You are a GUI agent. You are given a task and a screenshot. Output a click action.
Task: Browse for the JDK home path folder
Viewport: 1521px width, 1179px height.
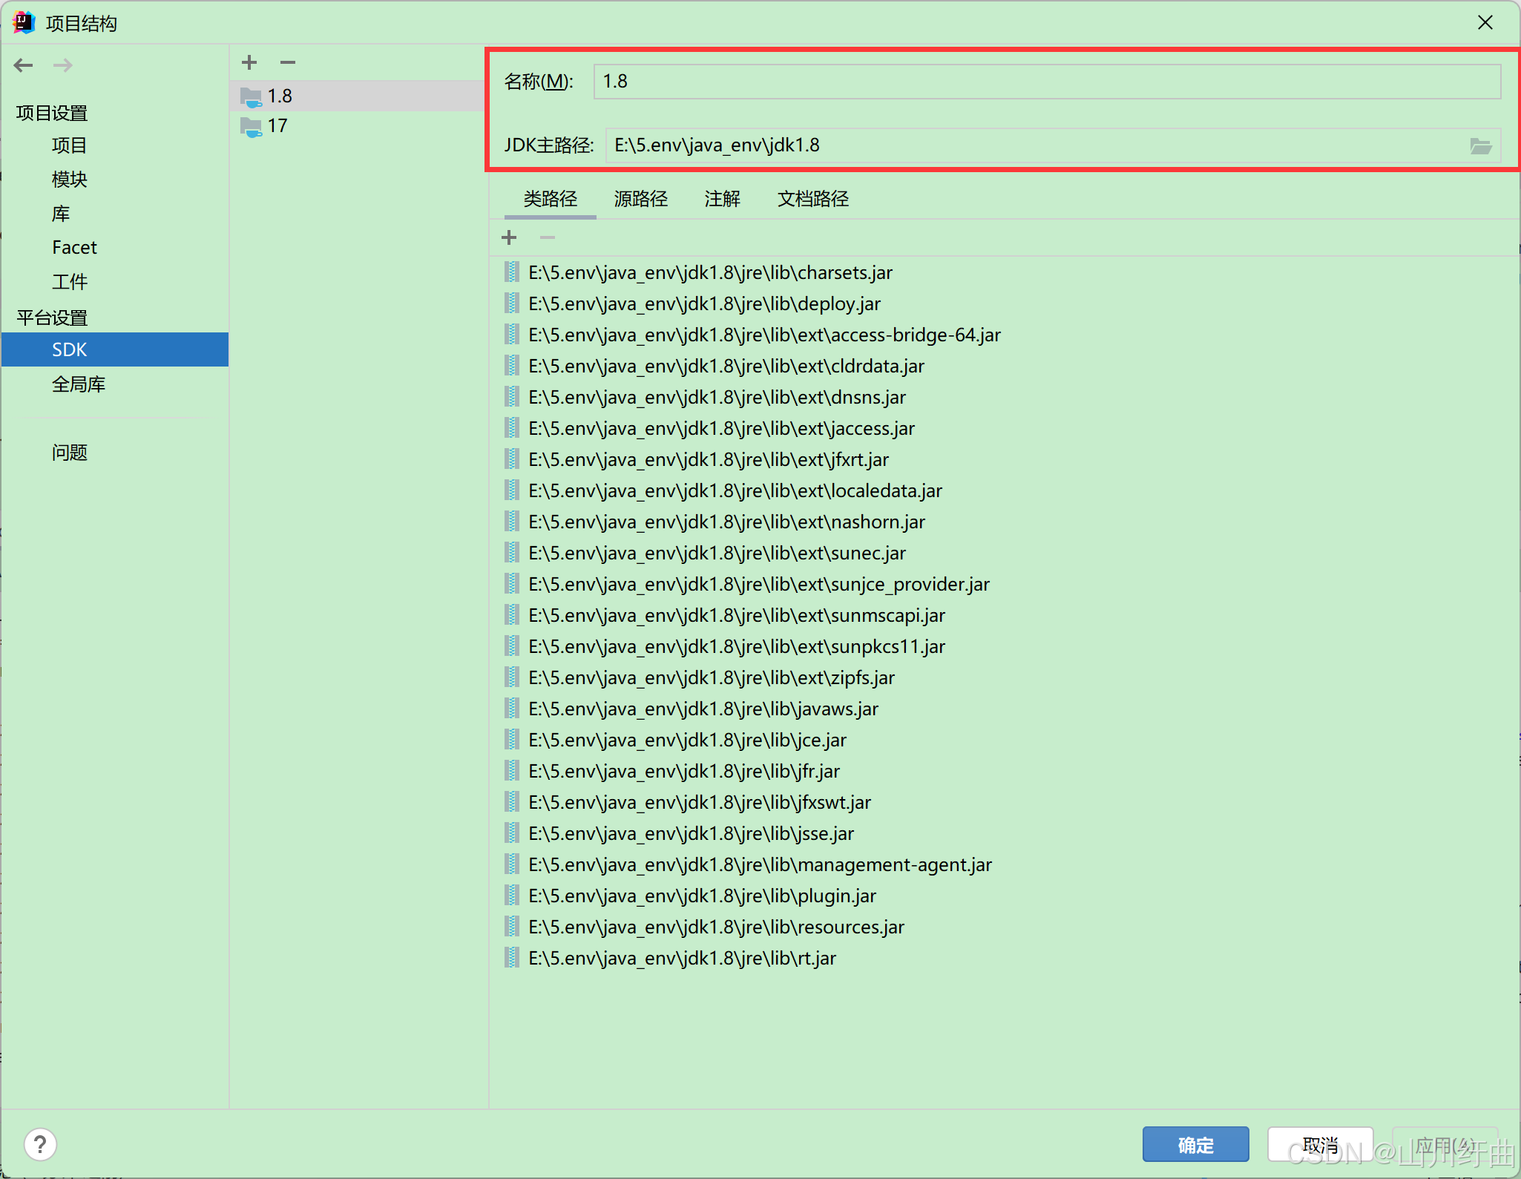[x=1480, y=145]
